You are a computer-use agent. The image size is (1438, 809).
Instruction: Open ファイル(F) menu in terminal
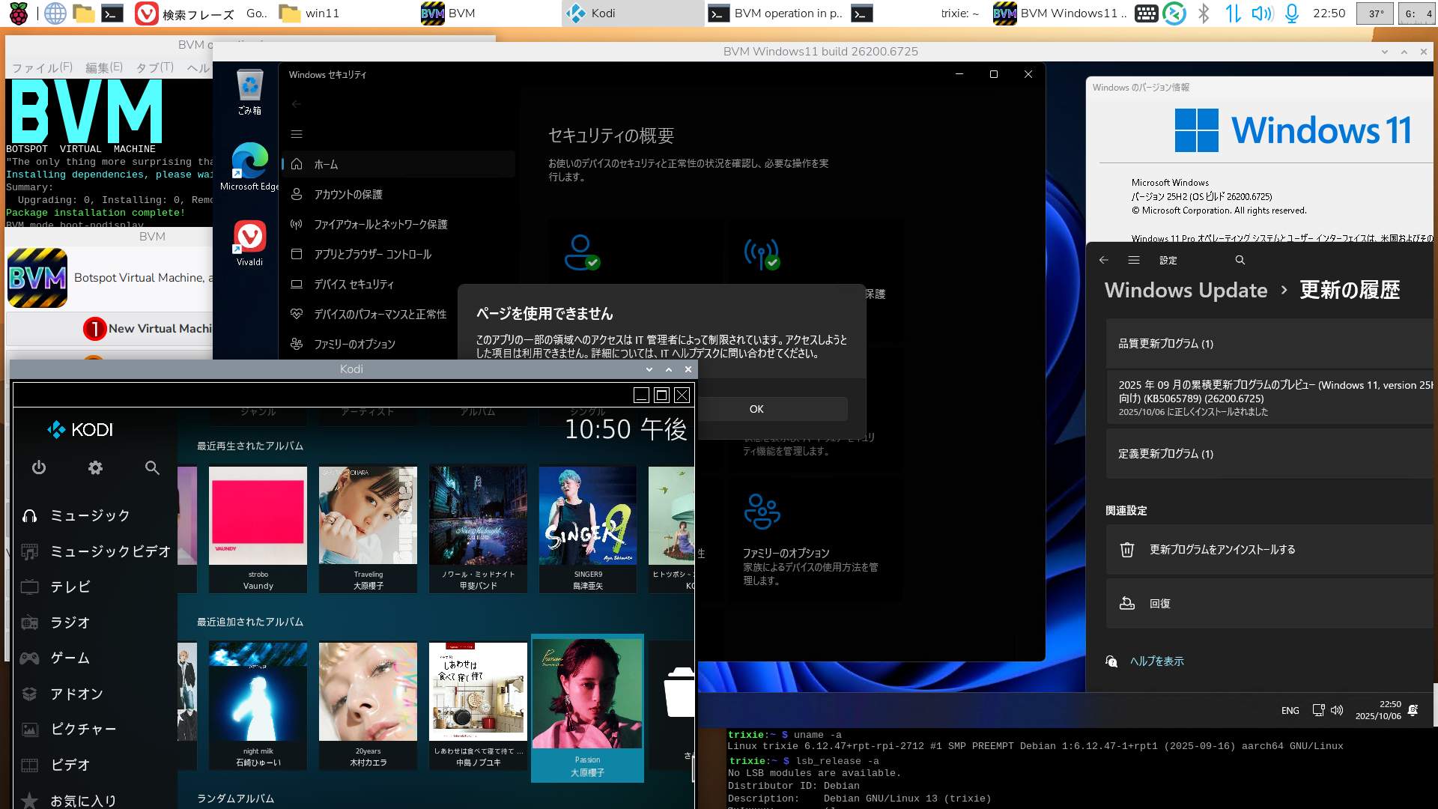[x=42, y=67]
